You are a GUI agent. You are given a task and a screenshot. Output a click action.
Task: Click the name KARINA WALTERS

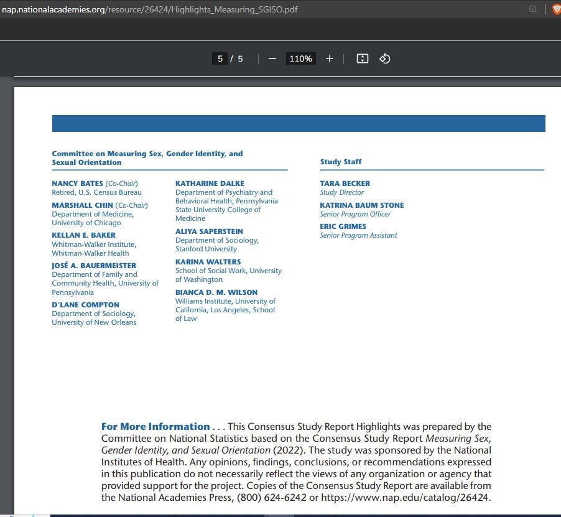pos(208,262)
